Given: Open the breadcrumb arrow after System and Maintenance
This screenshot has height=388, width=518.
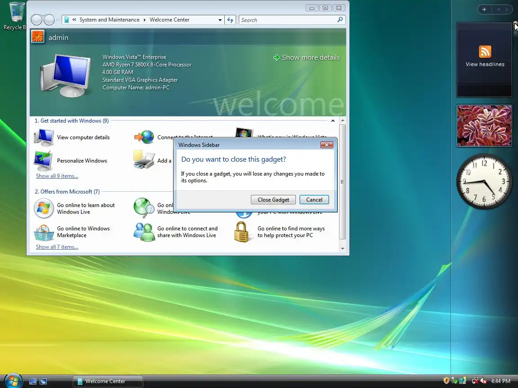Looking at the screenshot, I should tap(144, 20).
